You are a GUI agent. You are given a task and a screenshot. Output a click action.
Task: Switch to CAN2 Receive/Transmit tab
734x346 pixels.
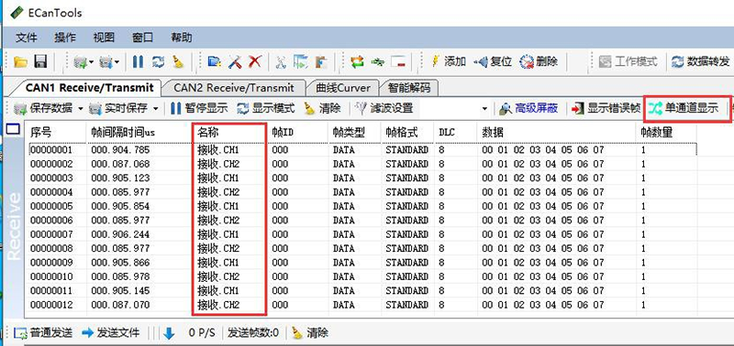point(234,87)
